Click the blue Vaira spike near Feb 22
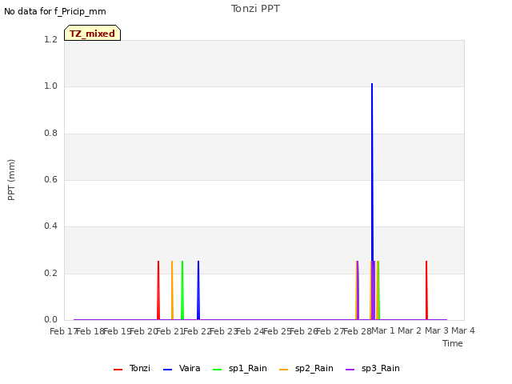 [x=198, y=290]
